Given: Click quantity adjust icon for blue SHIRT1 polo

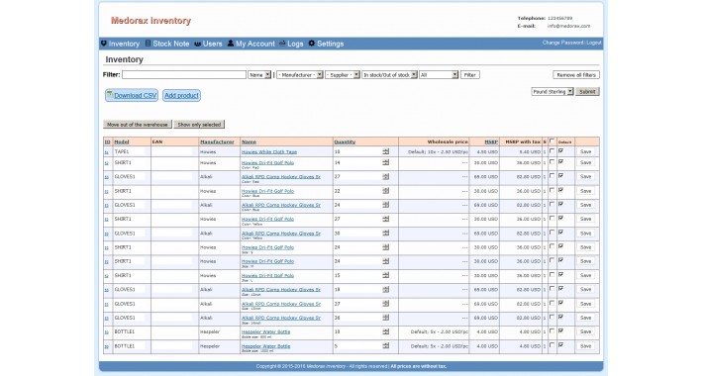Looking at the screenshot, I should 385,190.
